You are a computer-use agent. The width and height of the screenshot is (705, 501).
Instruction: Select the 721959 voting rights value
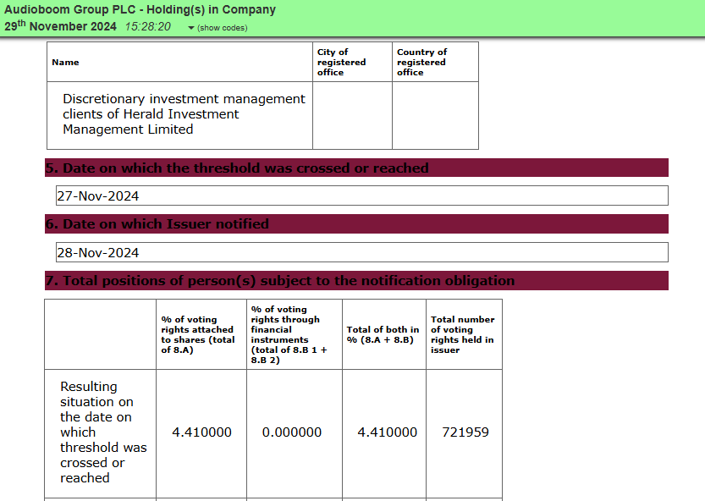pyautogui.click(x=465, y=432)
